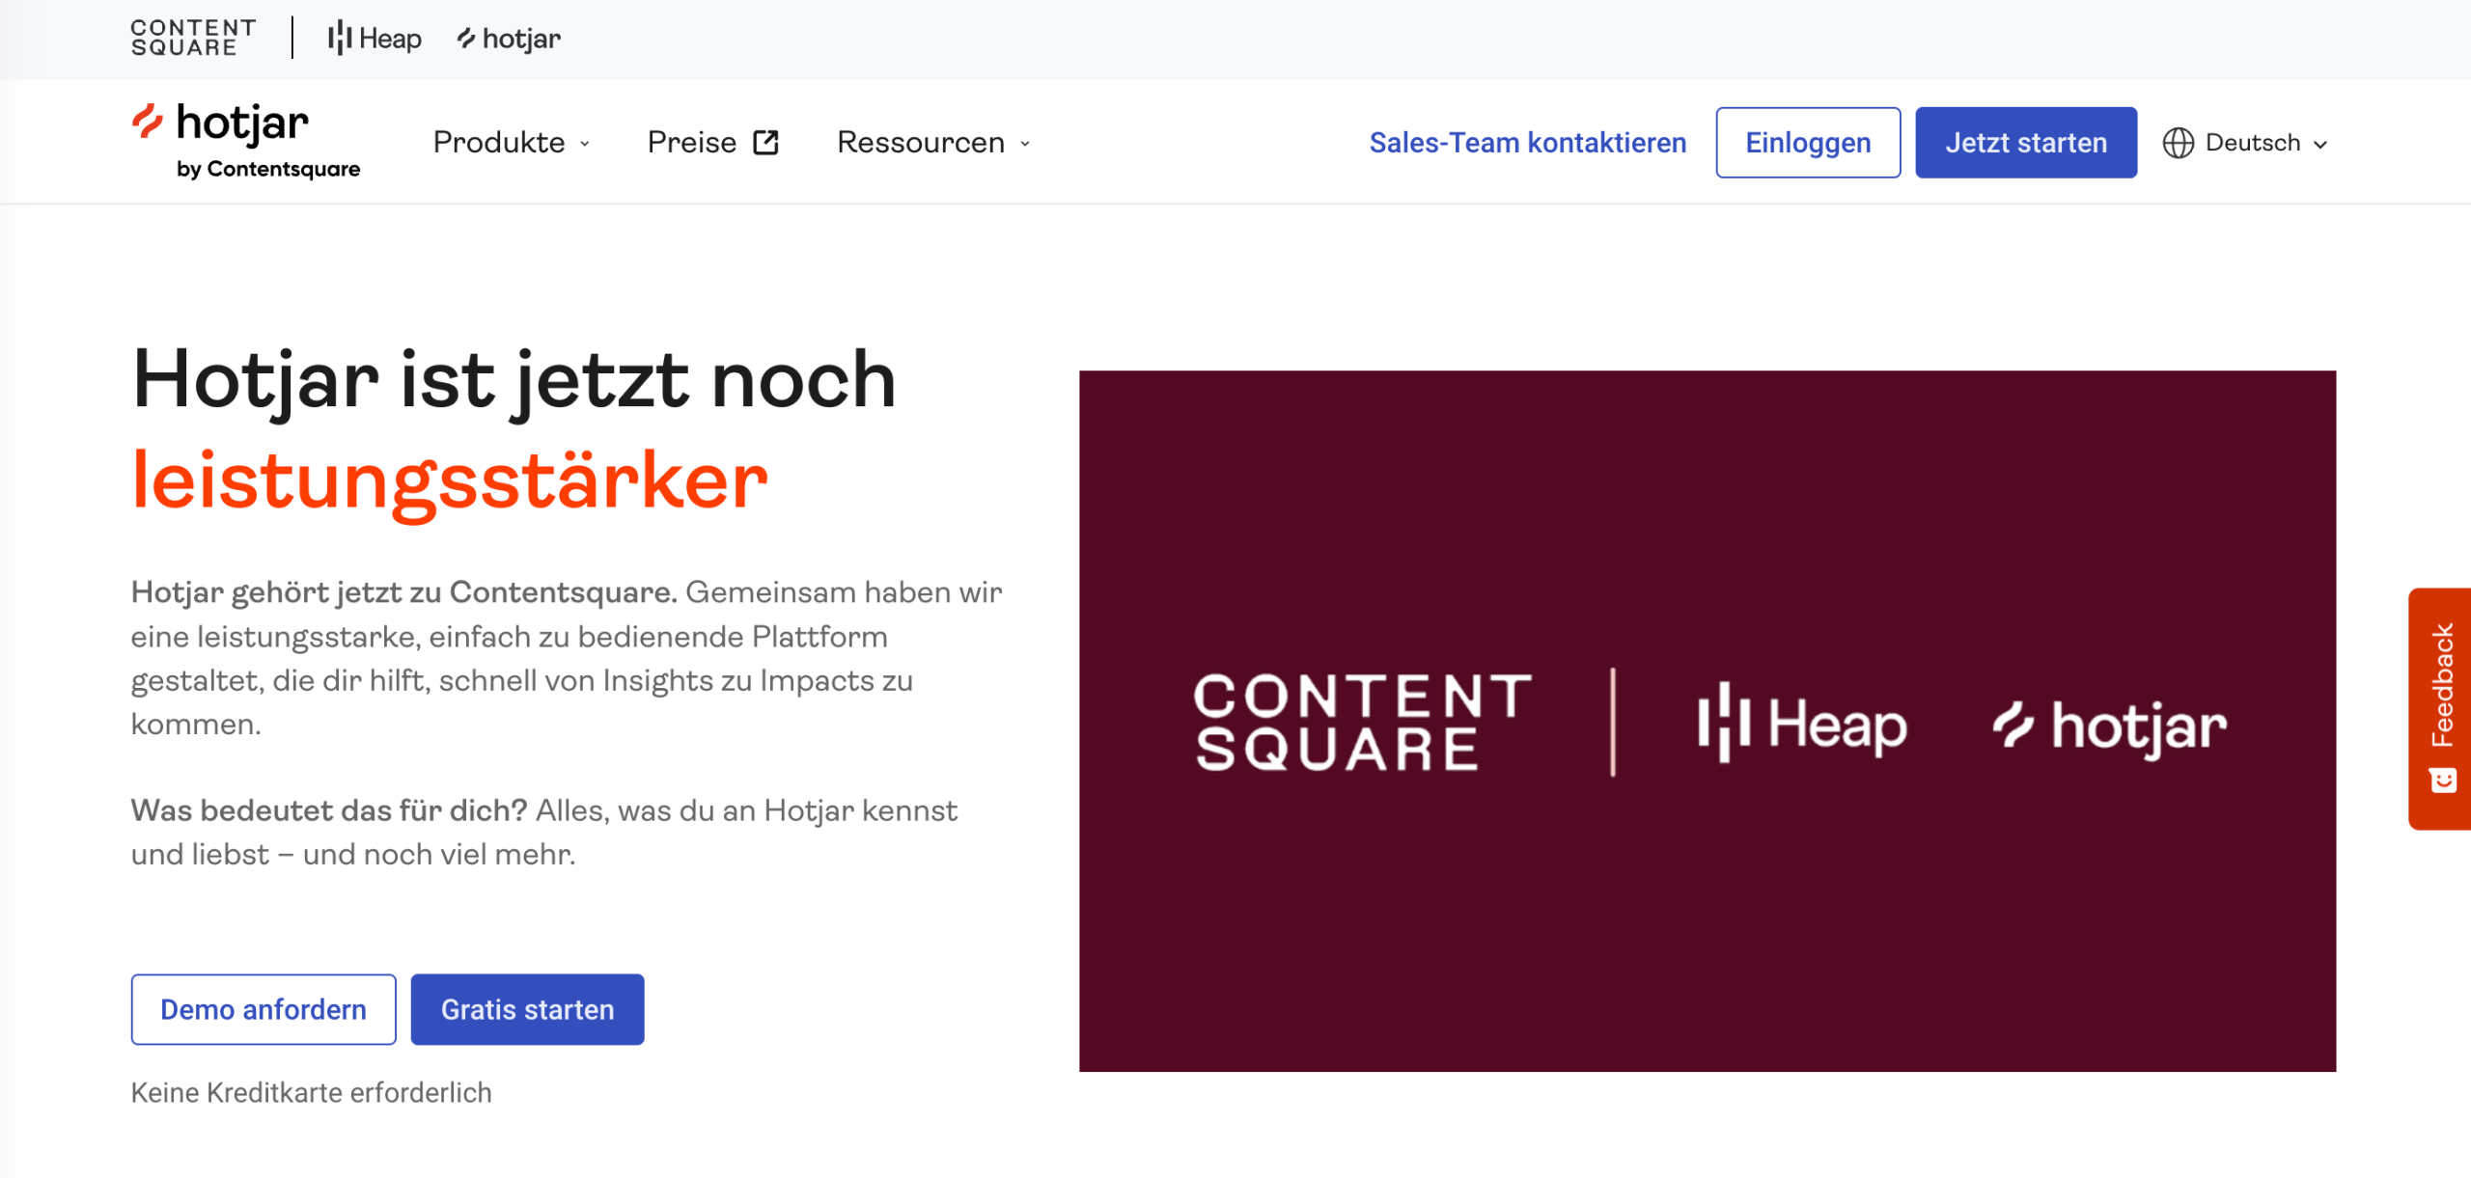Click the small hotjar logo in top bar
Screen dimensions: 2471x1178
(509, 39)
